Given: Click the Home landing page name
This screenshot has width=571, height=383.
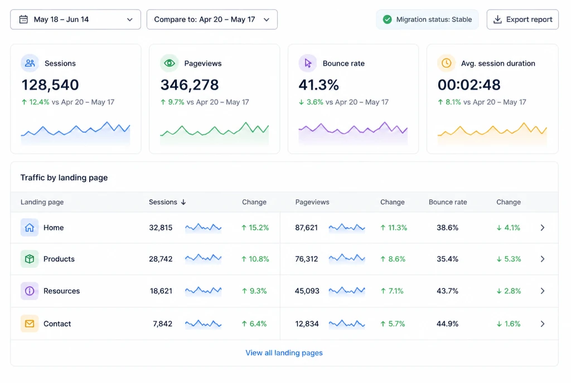Looking at the screenshot, I should [54, 228].
